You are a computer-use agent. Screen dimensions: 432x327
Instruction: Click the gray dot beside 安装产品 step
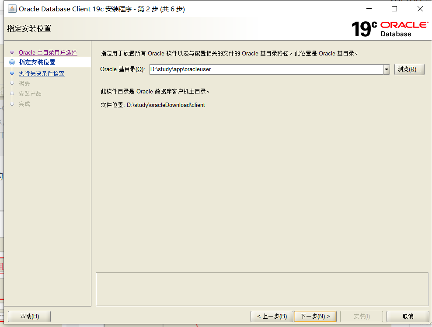pyautogui.click(x=12, y=93)
